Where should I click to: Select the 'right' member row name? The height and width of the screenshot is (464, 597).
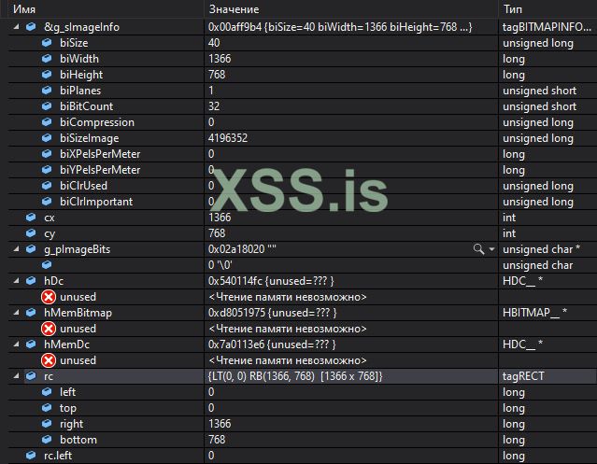[71, 424]
